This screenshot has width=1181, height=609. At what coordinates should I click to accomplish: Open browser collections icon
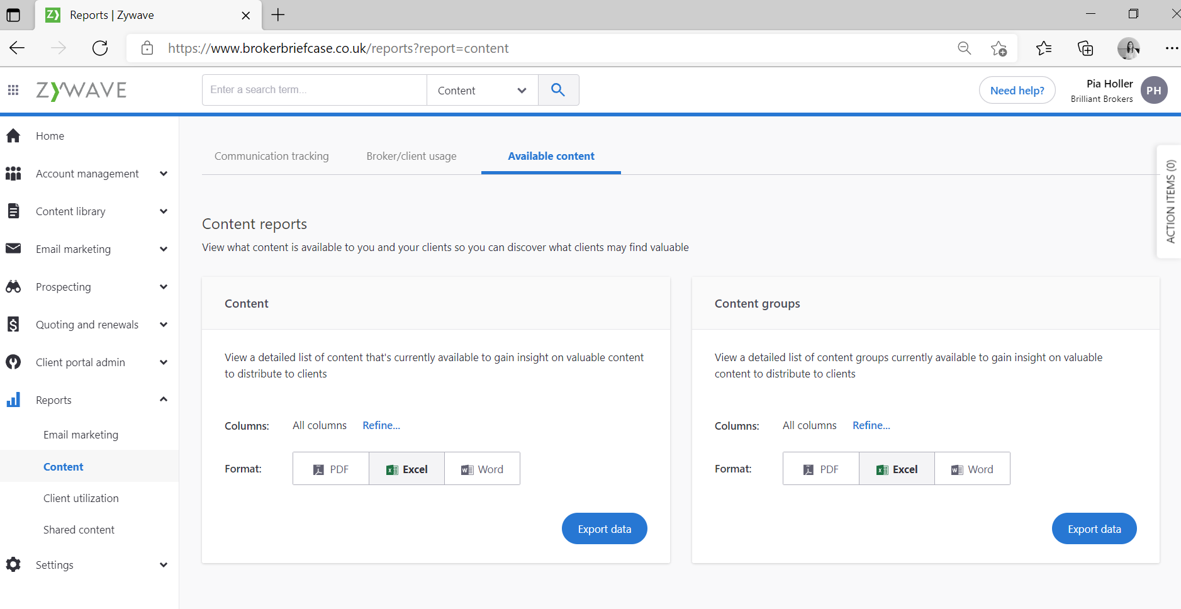1085,48
